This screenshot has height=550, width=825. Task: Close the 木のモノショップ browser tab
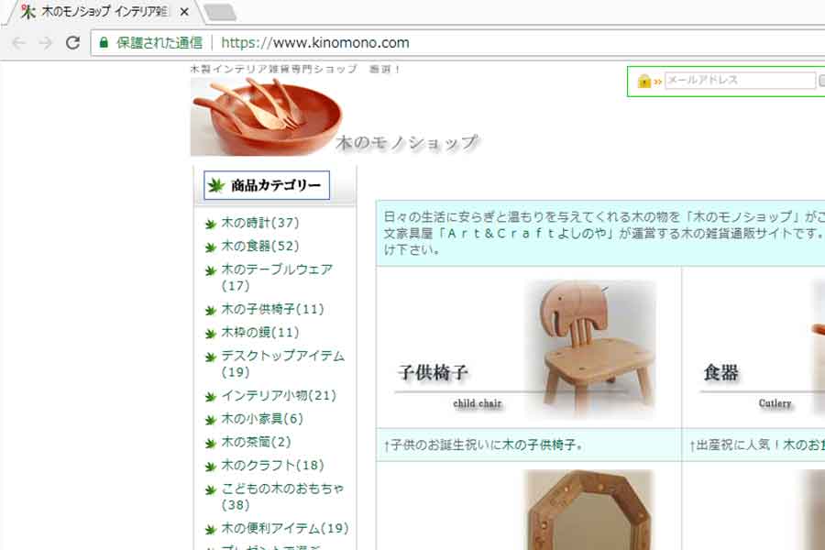click(184, 12)
